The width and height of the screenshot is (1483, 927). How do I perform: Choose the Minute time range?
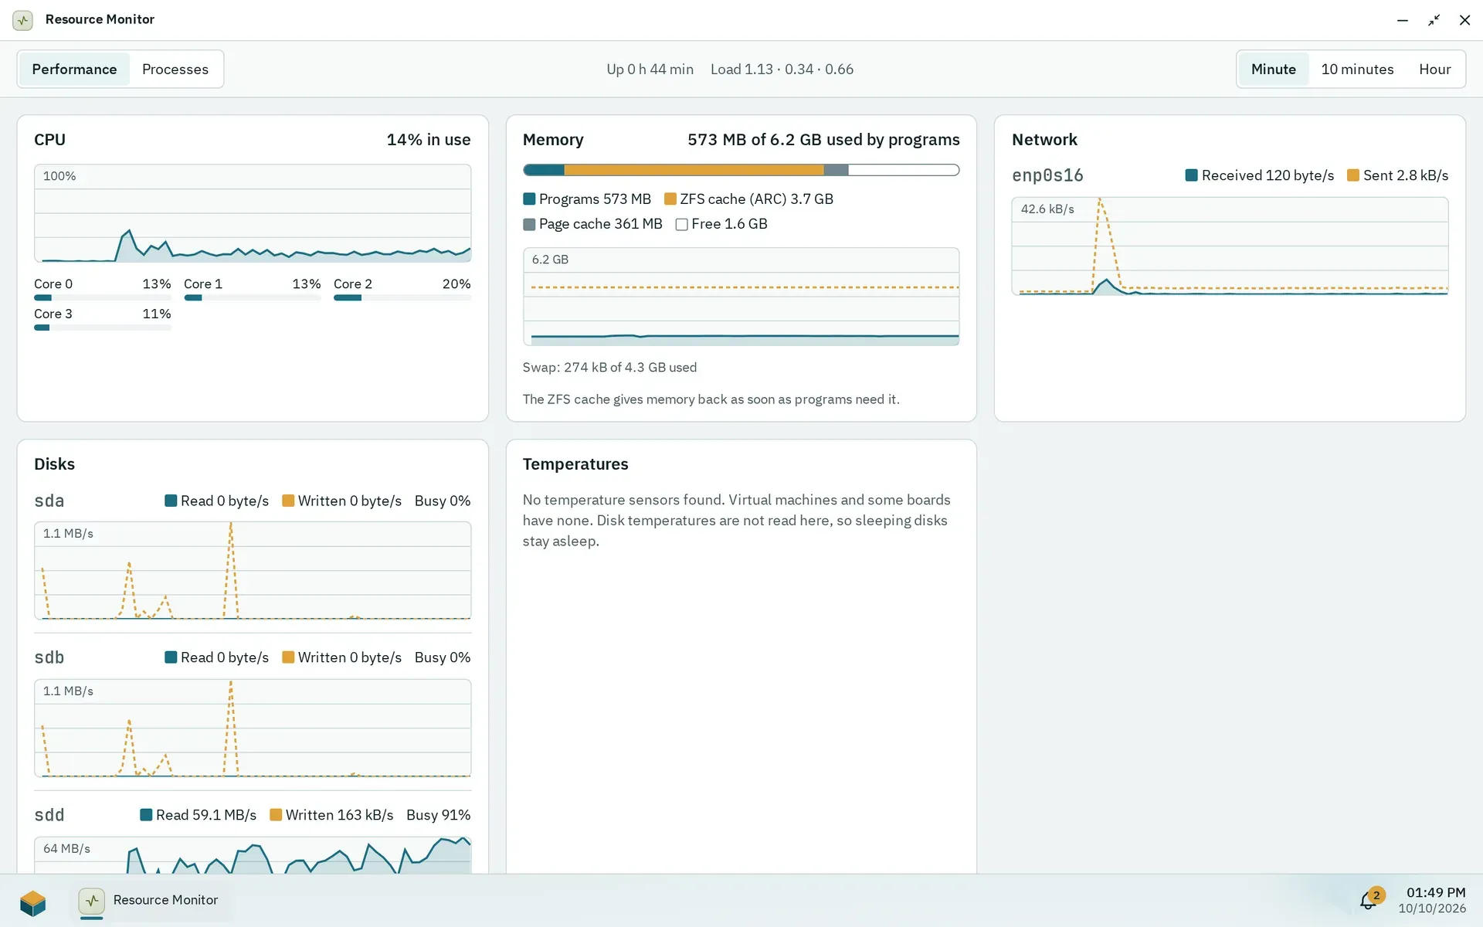click(x=1273, y=70)
